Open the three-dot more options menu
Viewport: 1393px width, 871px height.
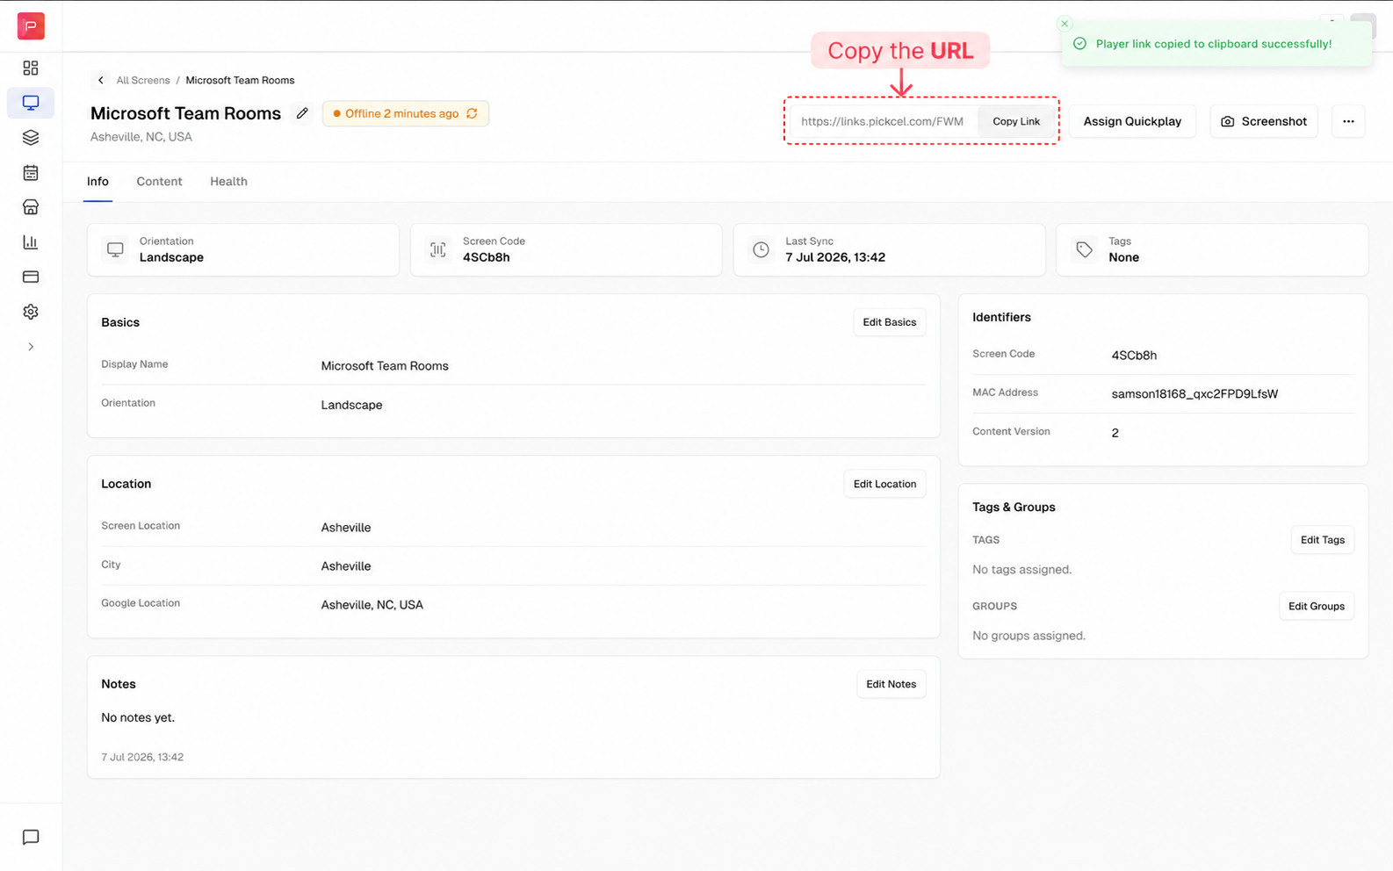(1348, 121)
